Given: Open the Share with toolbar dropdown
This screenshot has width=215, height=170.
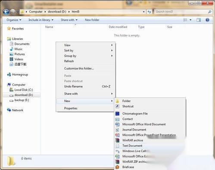Looking at the screenshot, I should click(x=69, y=20).
